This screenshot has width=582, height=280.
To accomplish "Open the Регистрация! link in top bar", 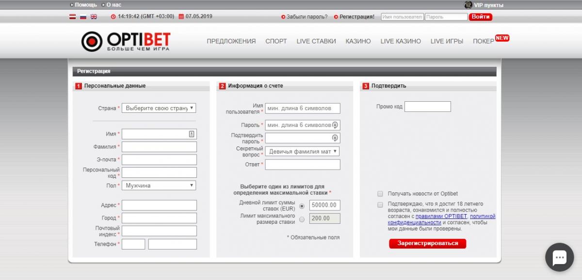I will pos(357,16).
